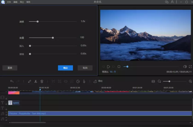Delete clip with the trash icon
Image resolution: width=193 pixels, height=127 pixels.
click(42, 81)
